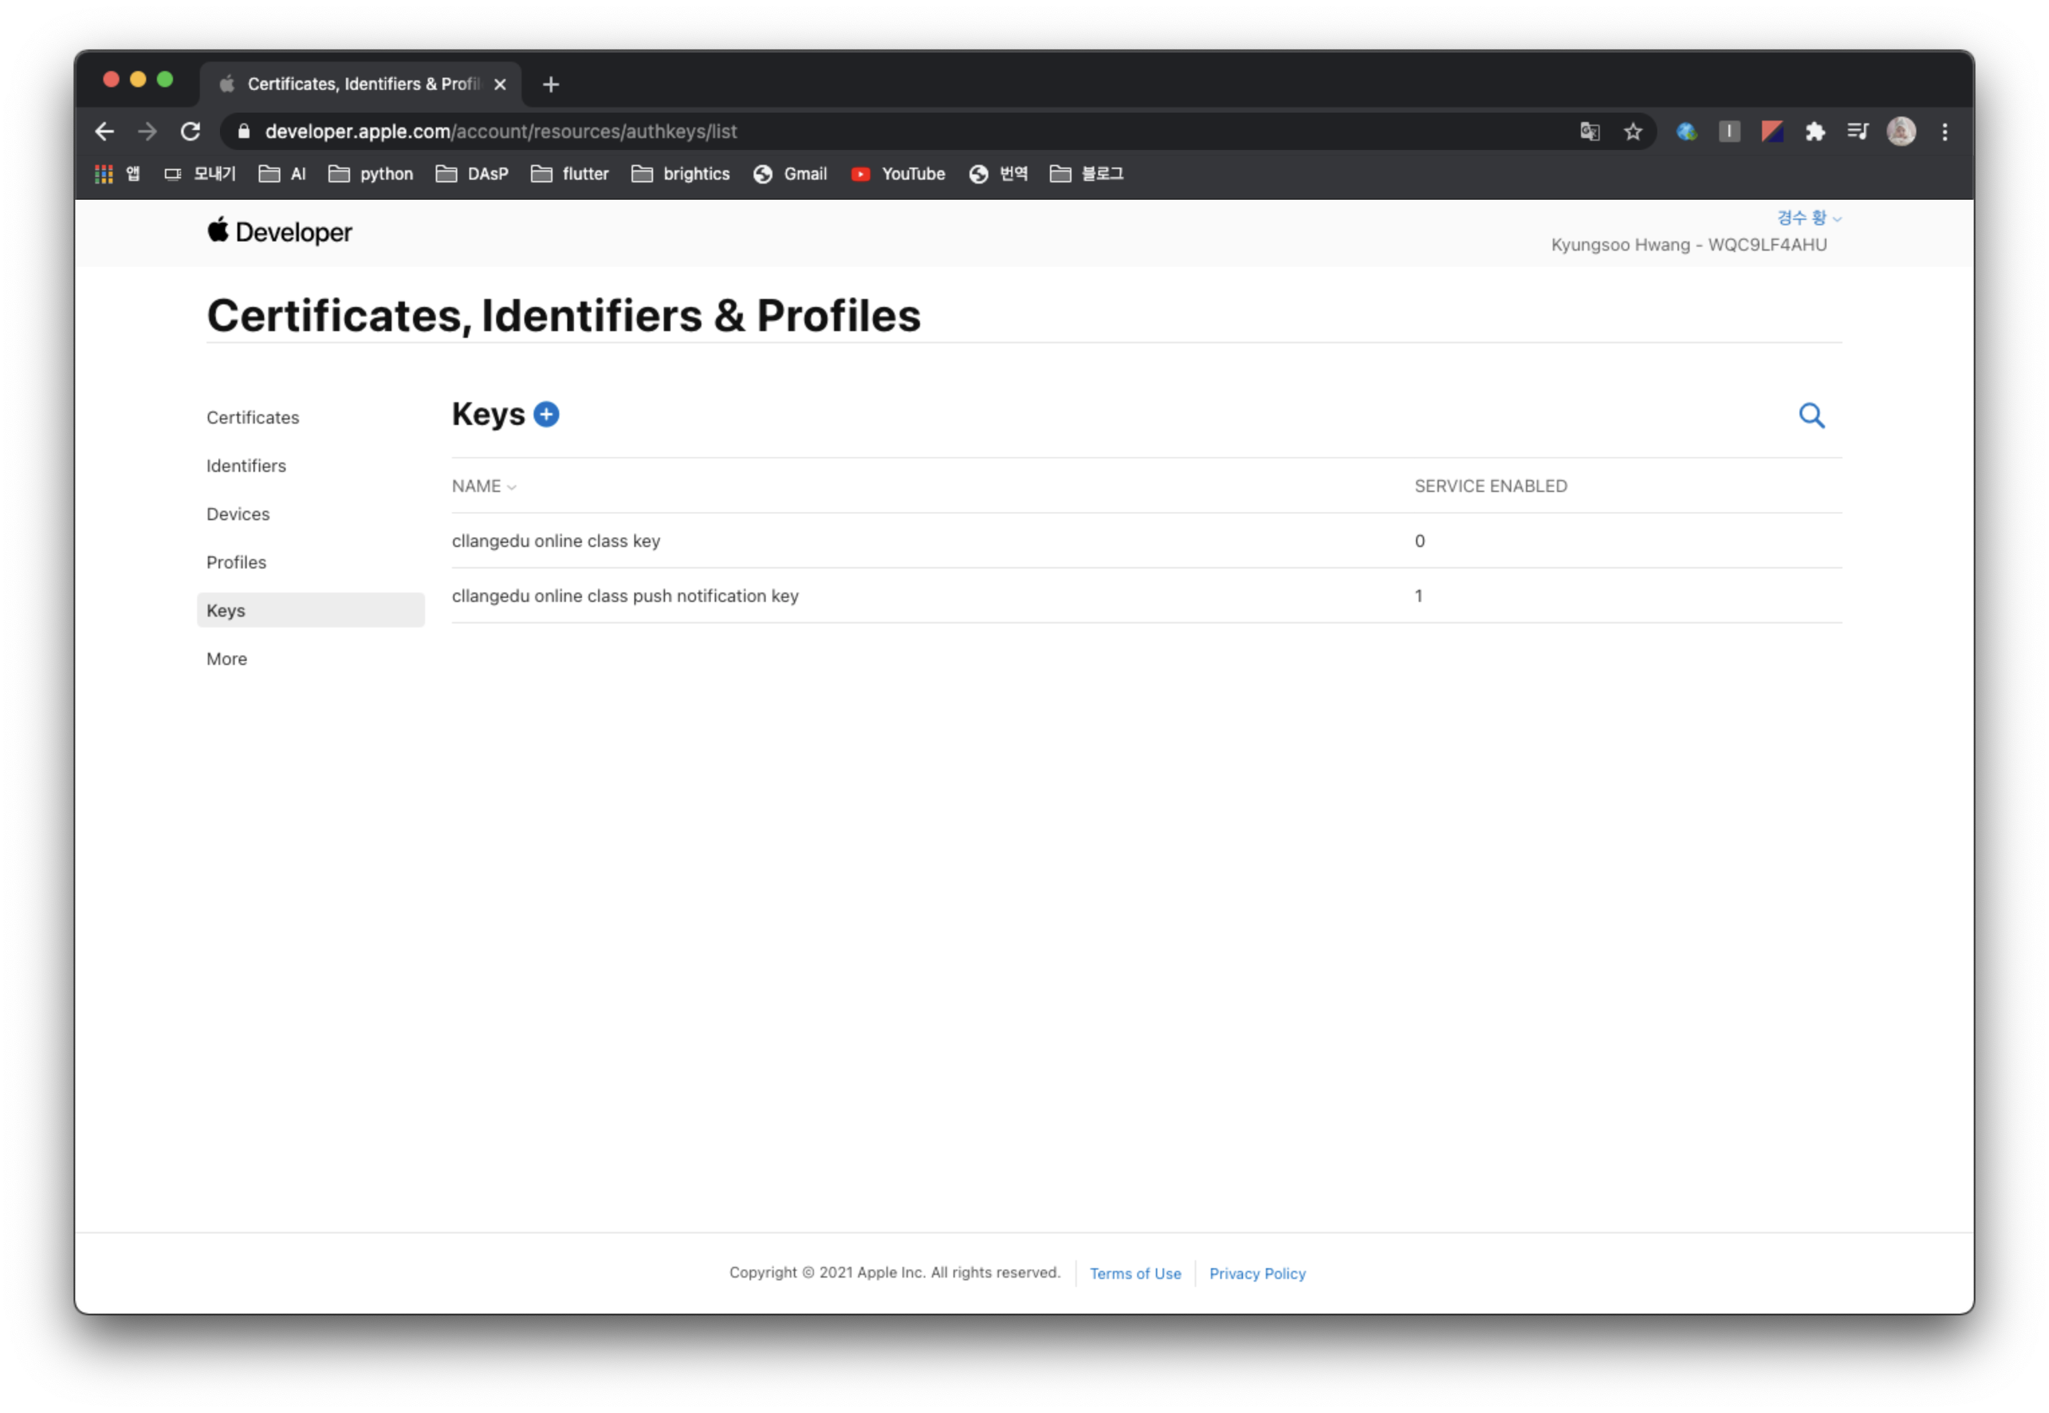Open a new browser tab with plus button

point(550,84)
